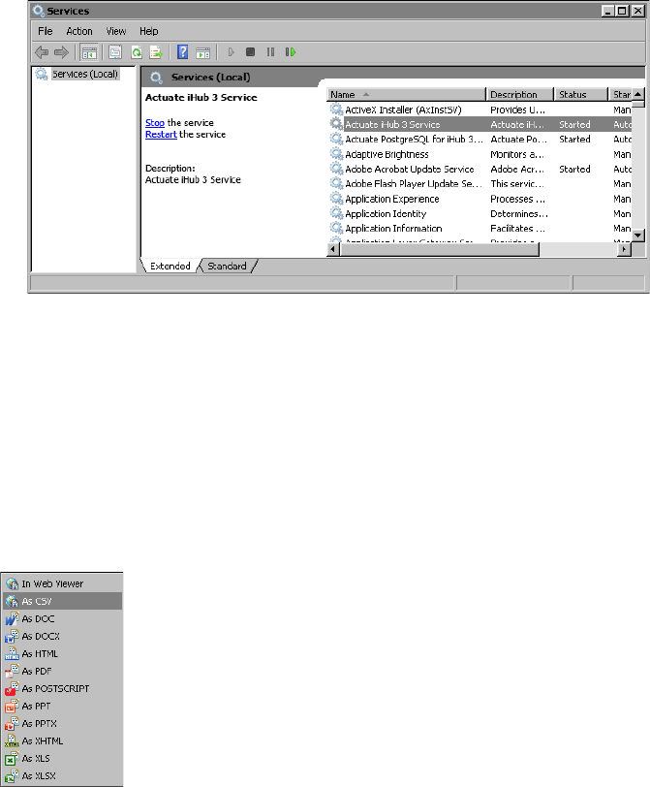Click the Refresh toolbar icon
Screen dimensions: 650x787
[x=136, y=52]
